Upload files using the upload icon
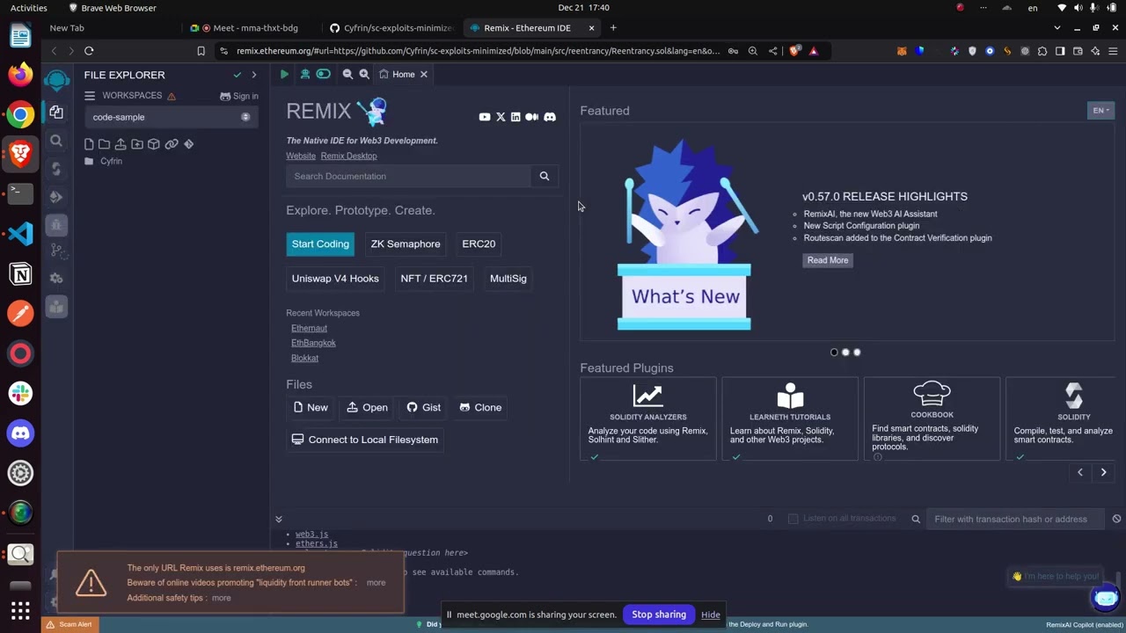Image resolution: width=1126 pixels, height=633 pixels. (x=121, y=144)
